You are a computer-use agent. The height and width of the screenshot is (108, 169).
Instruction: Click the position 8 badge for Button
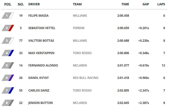(x=8, y=103)
